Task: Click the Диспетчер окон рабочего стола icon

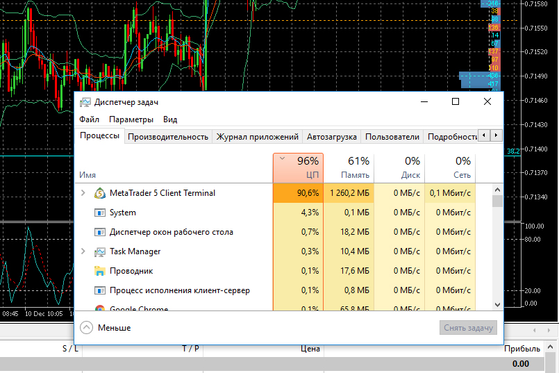Action: [x=100, y=233]
